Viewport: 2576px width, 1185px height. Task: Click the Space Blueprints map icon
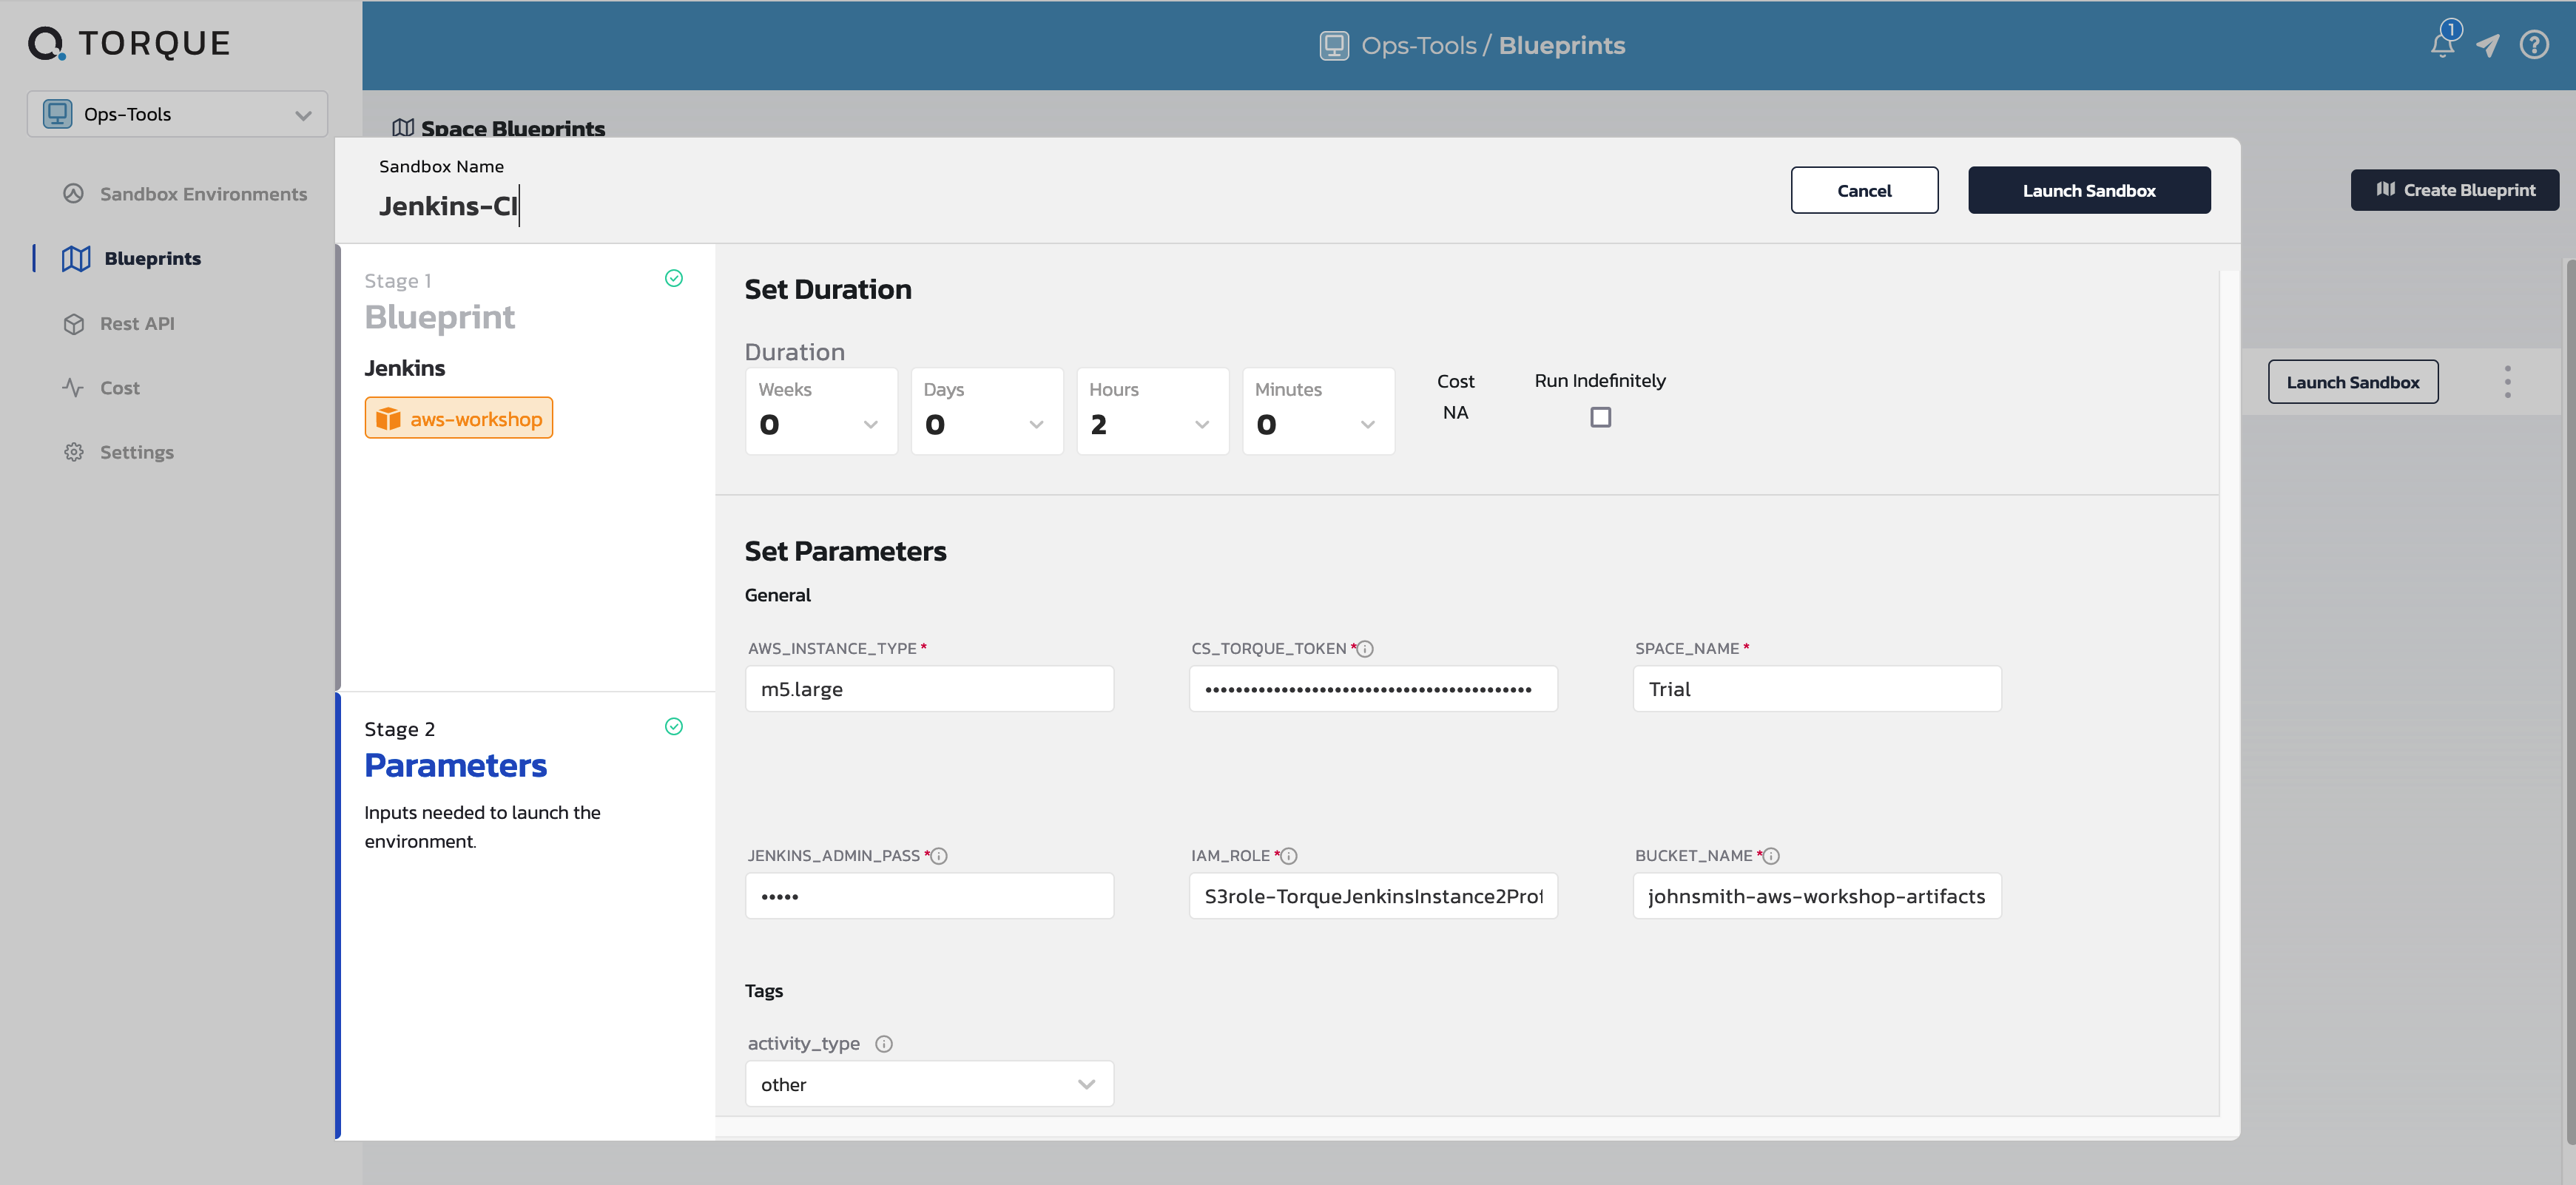[x=403, y=127]
